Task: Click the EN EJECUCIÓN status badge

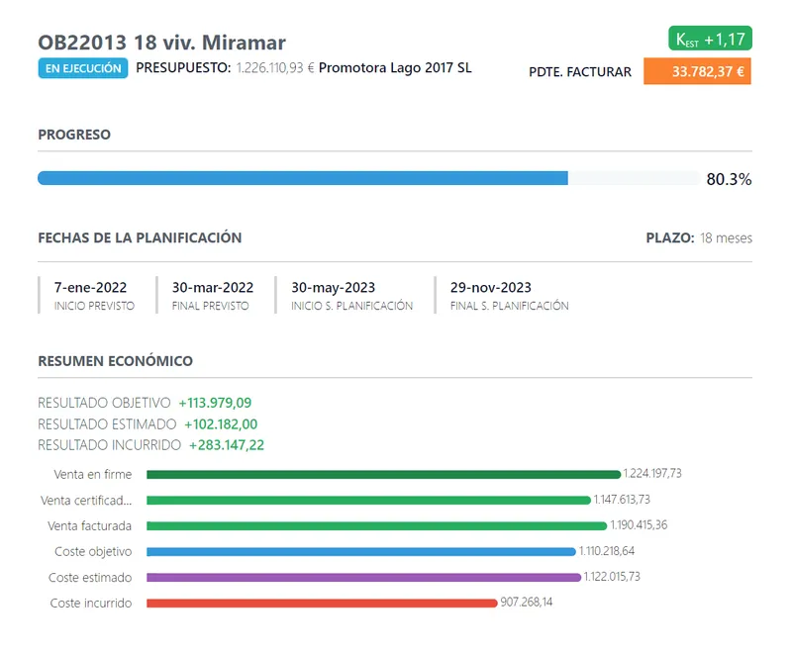Action: (83, 68)
